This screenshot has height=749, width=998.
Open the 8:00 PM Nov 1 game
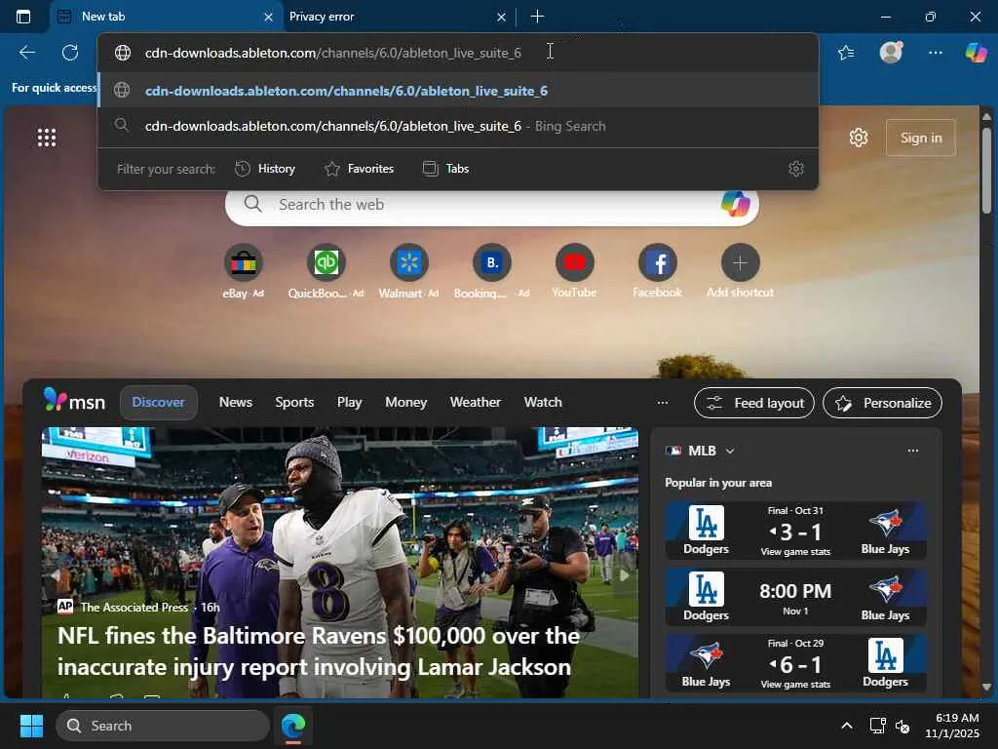coord(795,597)
